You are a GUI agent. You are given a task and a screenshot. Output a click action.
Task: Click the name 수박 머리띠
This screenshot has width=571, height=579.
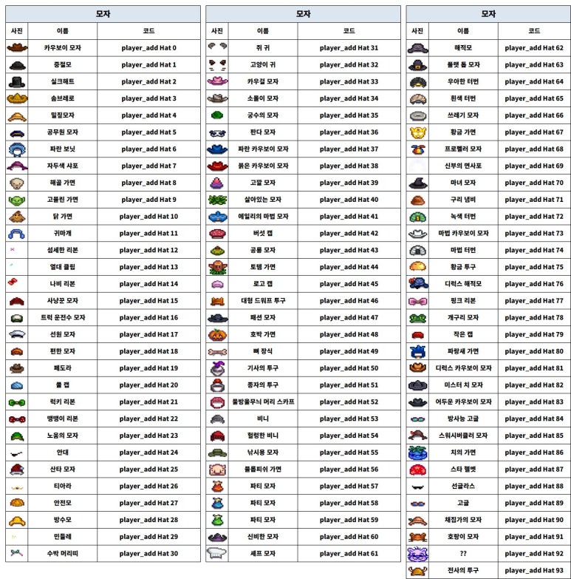coord(62,554)
